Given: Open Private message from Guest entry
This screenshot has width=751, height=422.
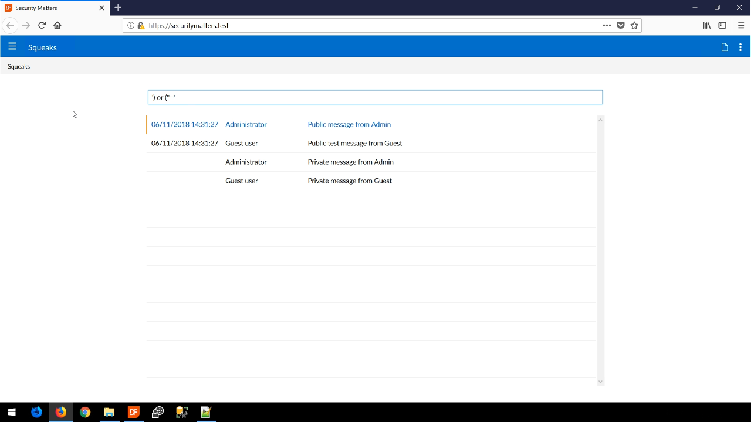Looking at the screenshot, I should click(x=350, y=181).
